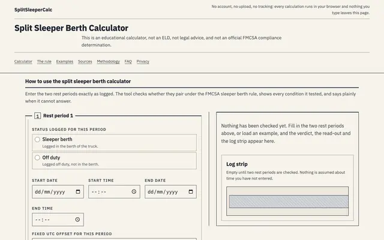Open the Sources nav link
This screenshot has width=384, height=240.
85,61
